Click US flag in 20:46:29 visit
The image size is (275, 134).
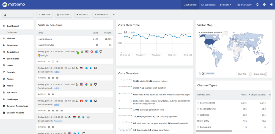pos(87,52)
